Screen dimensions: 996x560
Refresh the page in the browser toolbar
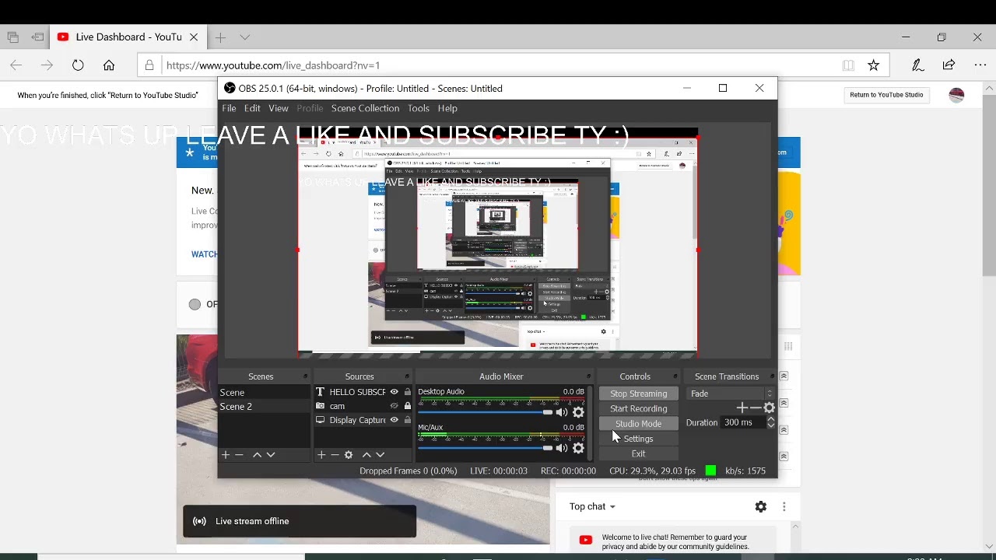pyautogui.click(x=78, y=65)
